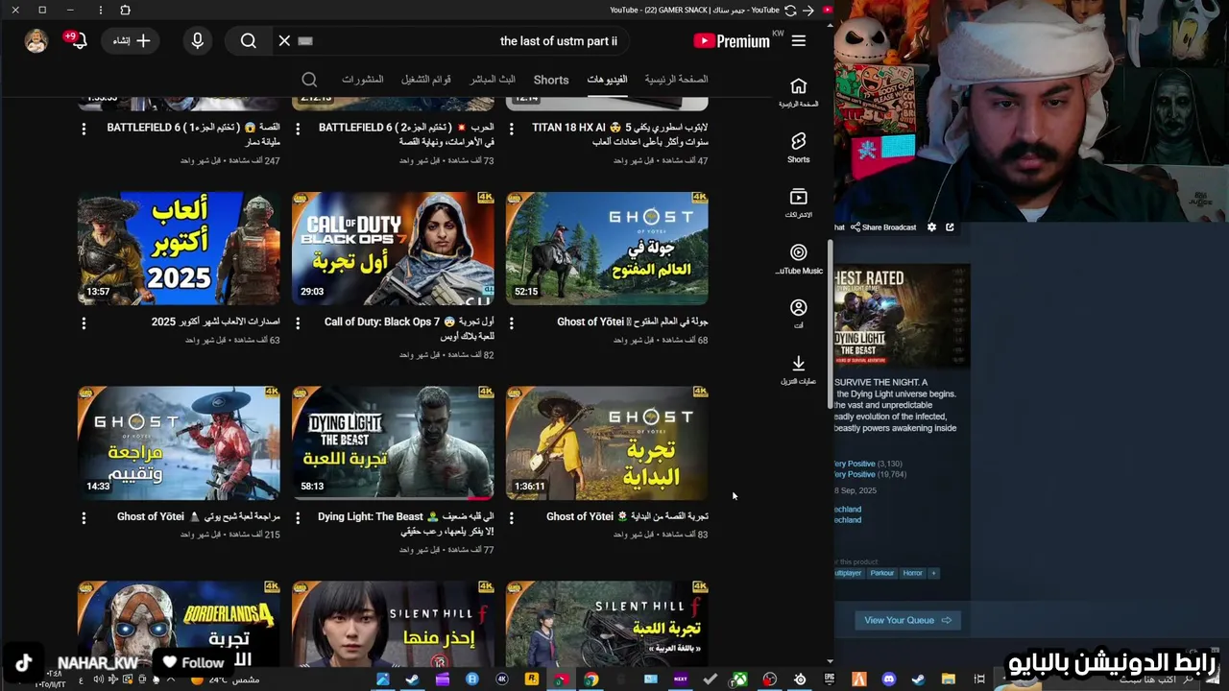Screen dimensions: 1229x691
Task: Expand tags with the + button in Steam
Action: click(933, 573)
